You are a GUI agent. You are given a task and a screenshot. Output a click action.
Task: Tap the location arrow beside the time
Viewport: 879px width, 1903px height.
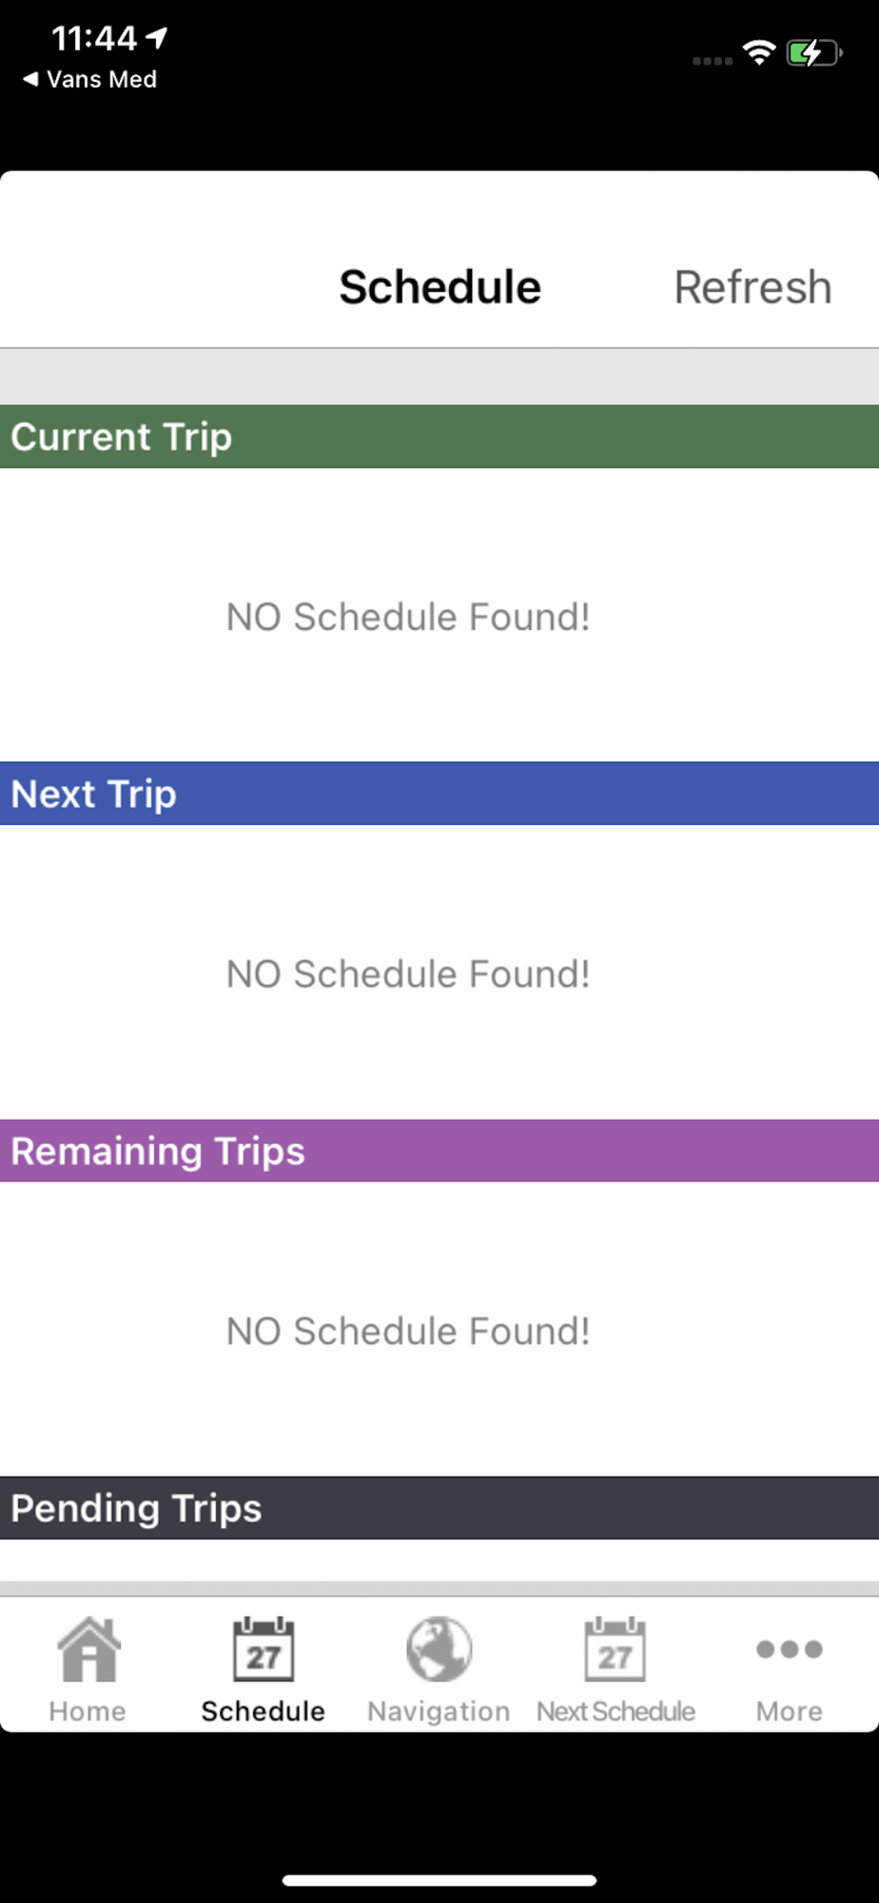[157, 38]
